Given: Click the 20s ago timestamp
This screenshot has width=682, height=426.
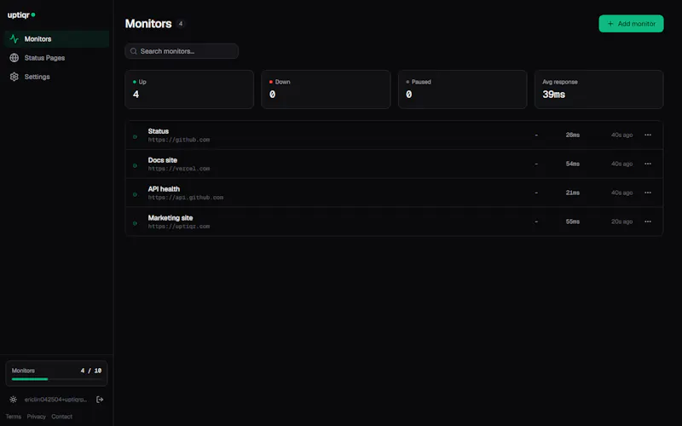Looking at the screenshot, I should pyautogui.click(x=621, y=222).
